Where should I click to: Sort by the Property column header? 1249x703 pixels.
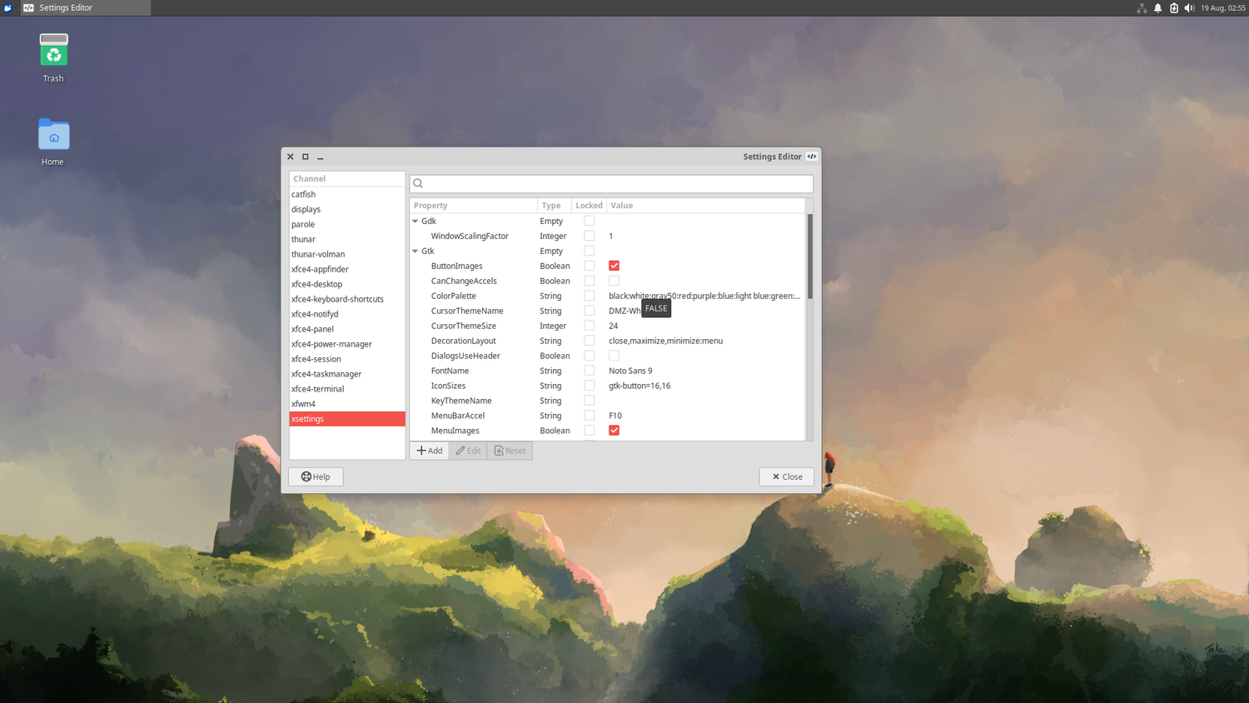pos(474,206)
